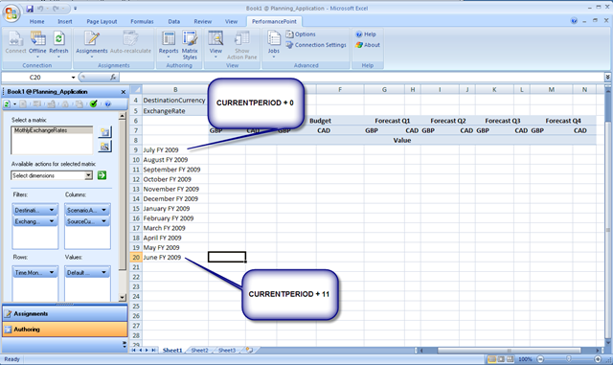Expand the formula bar
This screenshot has height=365, width=613.
(607, 77)
